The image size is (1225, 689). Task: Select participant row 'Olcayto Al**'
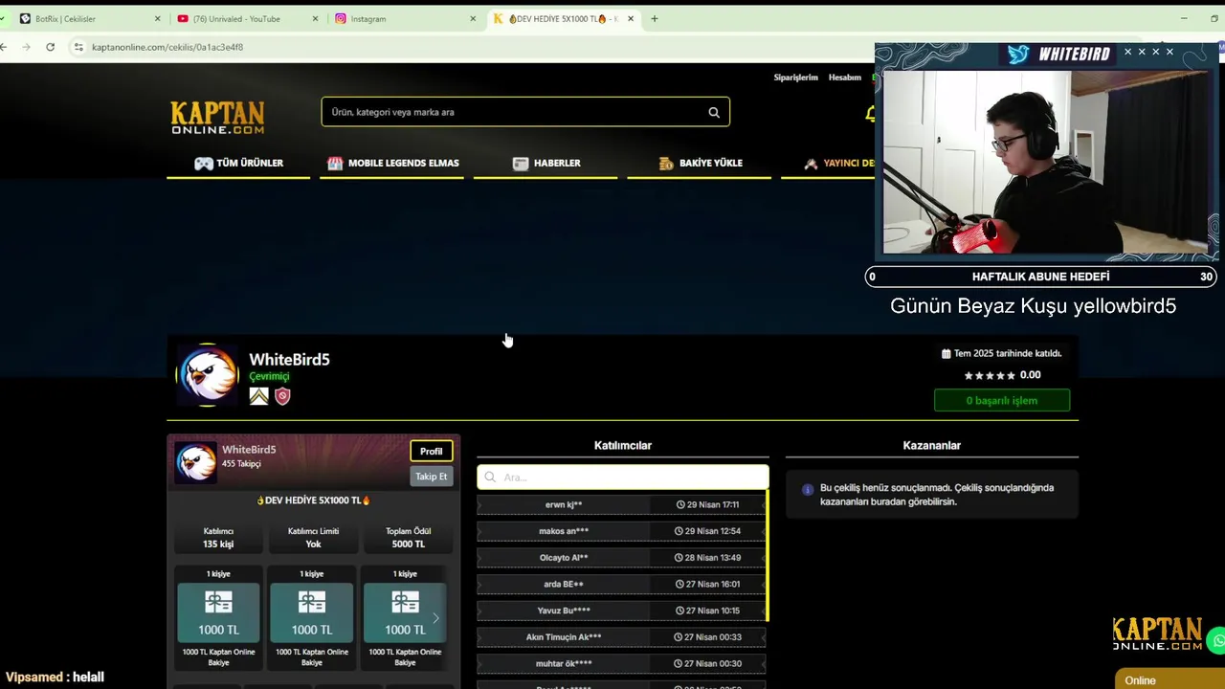621,558
